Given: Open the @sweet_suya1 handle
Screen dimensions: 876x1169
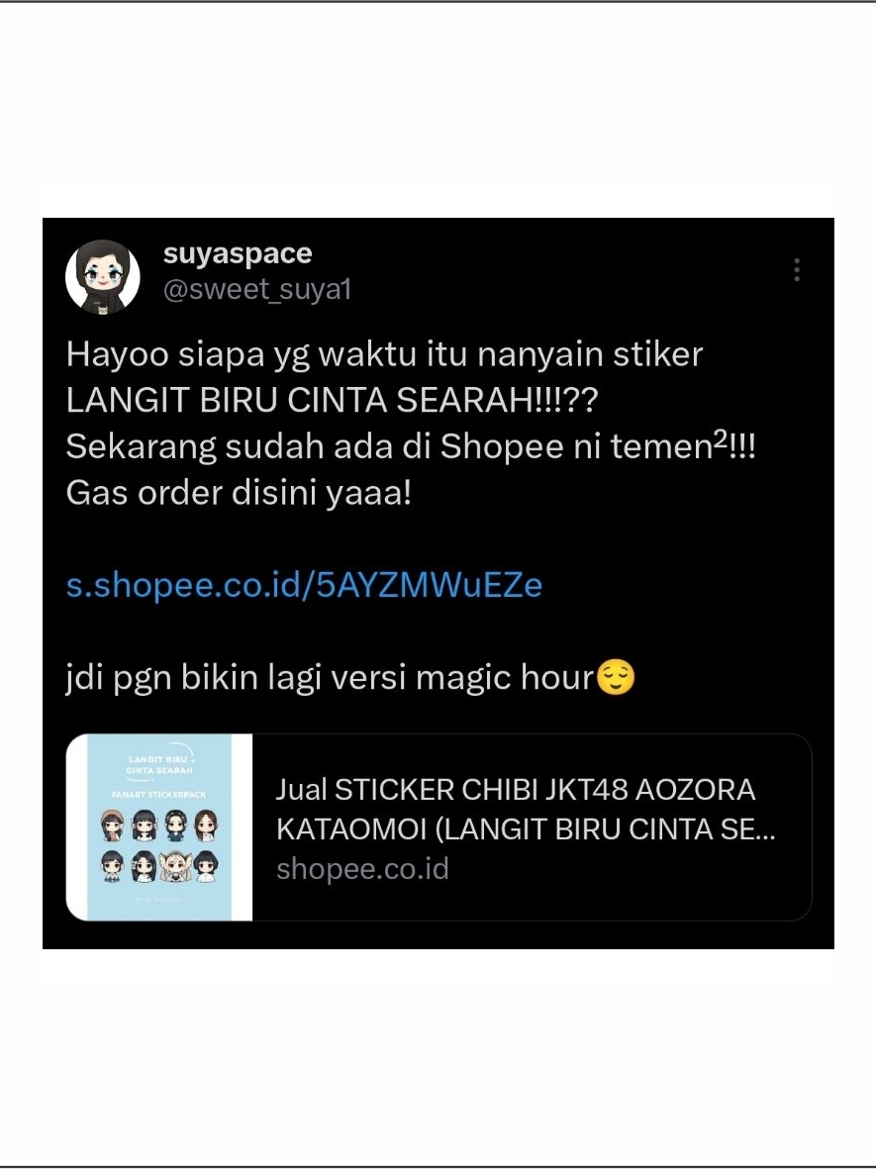Looking at the screenshot, I should coord(257,289).
